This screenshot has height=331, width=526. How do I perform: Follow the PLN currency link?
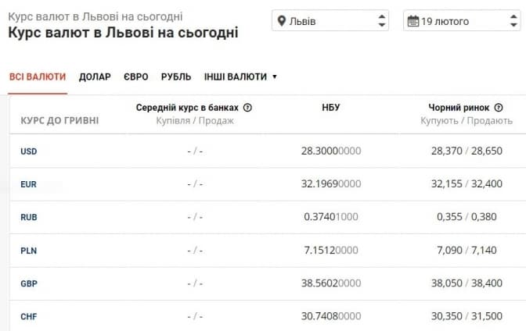coord(29,251)
